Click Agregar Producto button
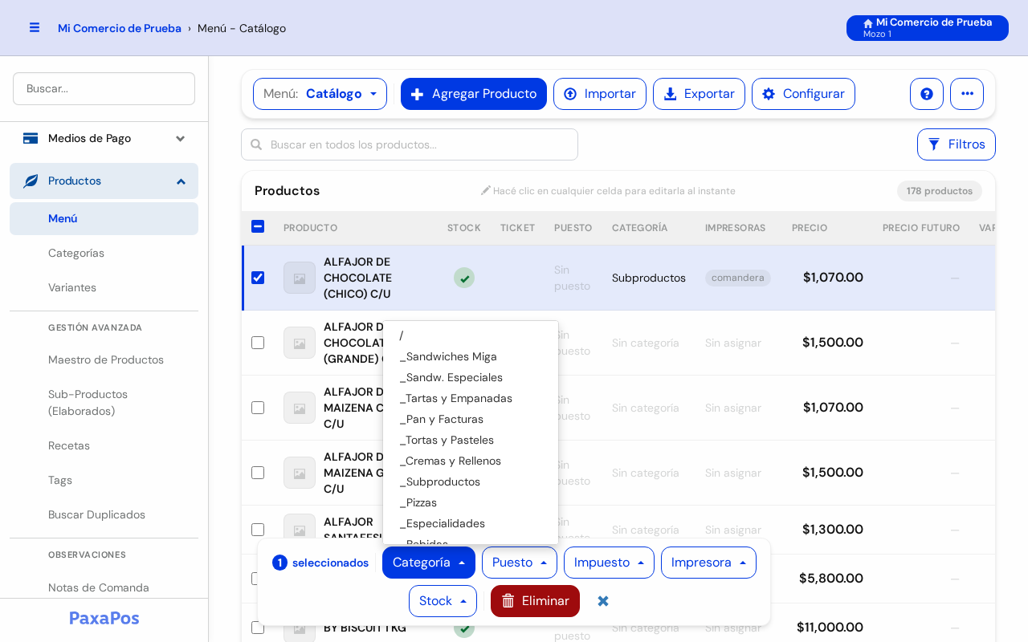The image size is (1028, 642). coord(474,94)
